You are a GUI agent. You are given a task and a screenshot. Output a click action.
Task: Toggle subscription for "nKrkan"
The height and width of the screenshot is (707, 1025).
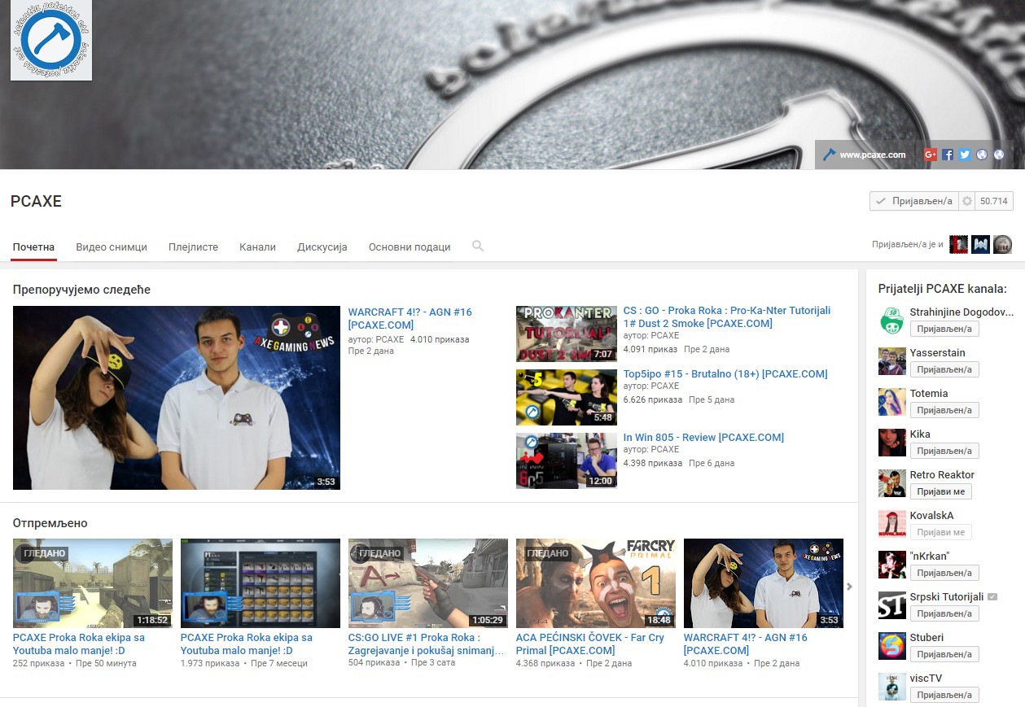tap(944, 573)
